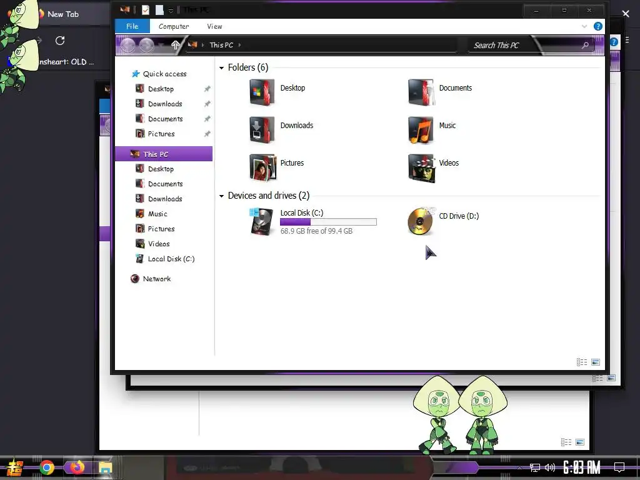Click the search magnifier icon
The image size is (640, 480).
click(585, 45)
